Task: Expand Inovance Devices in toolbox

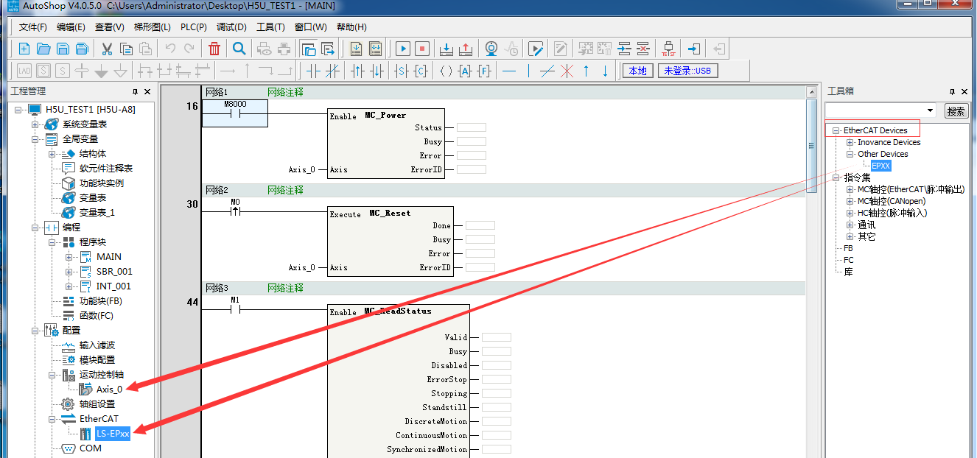Action: [x=850, y=142]
